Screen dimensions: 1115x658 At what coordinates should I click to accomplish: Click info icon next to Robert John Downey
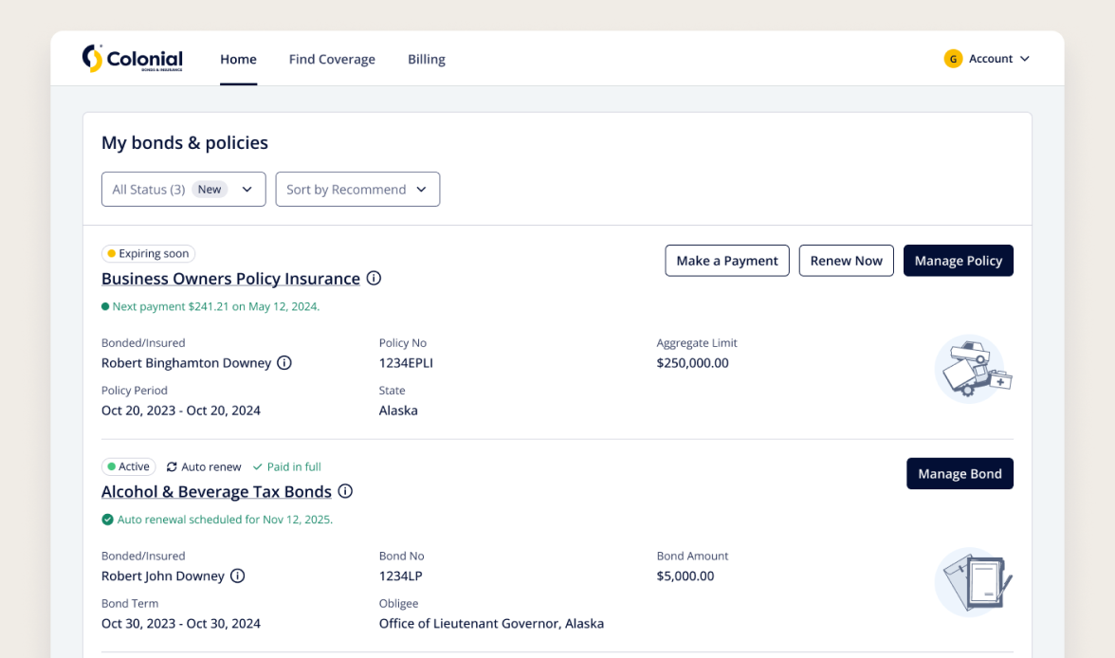[x=238, y=576]
